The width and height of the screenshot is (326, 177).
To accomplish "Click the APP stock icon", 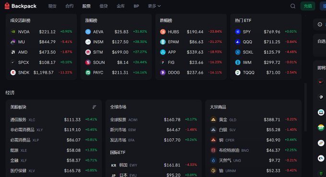I will coord(163,52).
